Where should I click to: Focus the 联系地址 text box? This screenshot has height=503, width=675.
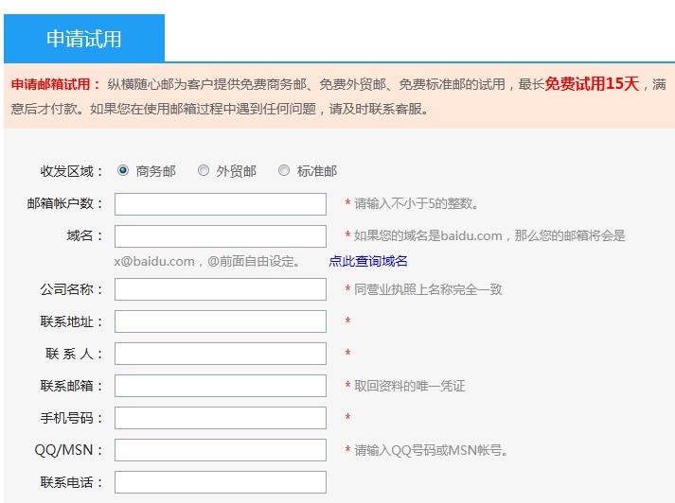point(220,321)
